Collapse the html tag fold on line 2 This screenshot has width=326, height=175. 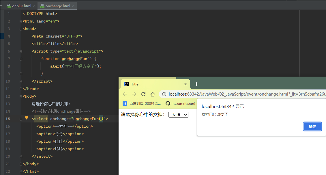[21, 21]
